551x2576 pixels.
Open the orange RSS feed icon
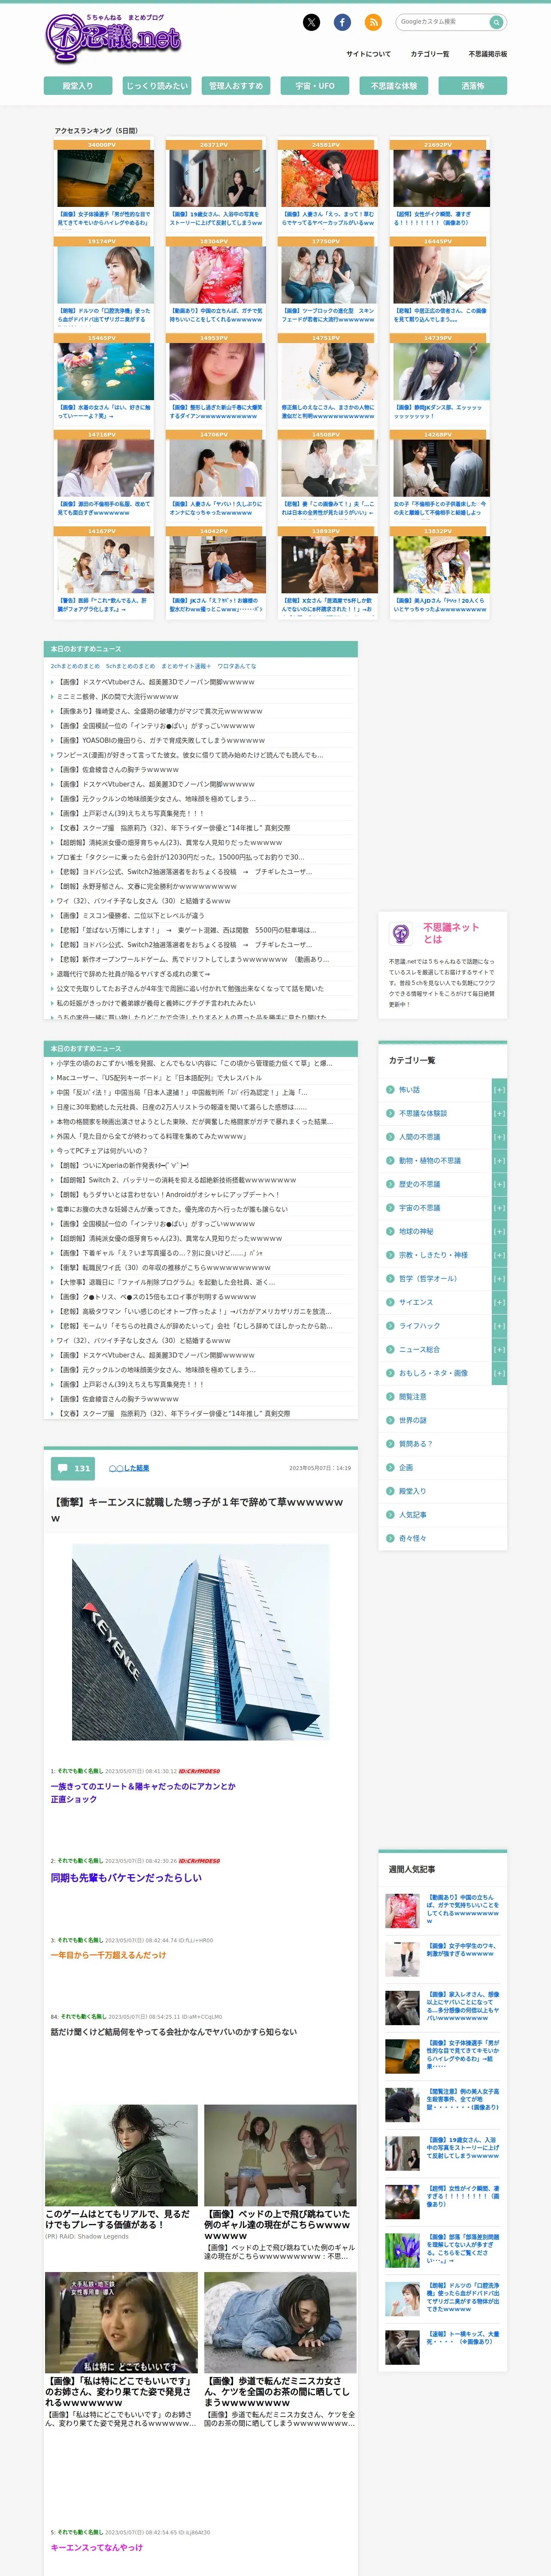point(373,22)
